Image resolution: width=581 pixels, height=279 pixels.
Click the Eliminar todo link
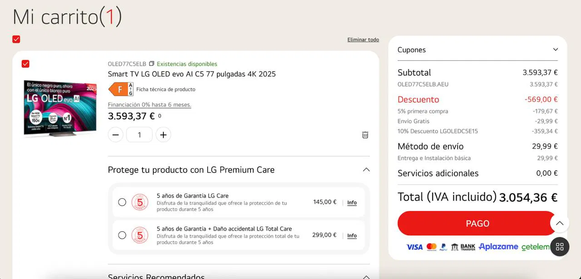point(363,40)
